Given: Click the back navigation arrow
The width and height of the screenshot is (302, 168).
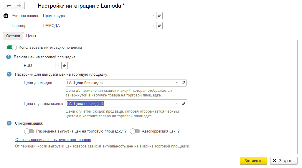Looking at the screenshot, I should [9, 6].
